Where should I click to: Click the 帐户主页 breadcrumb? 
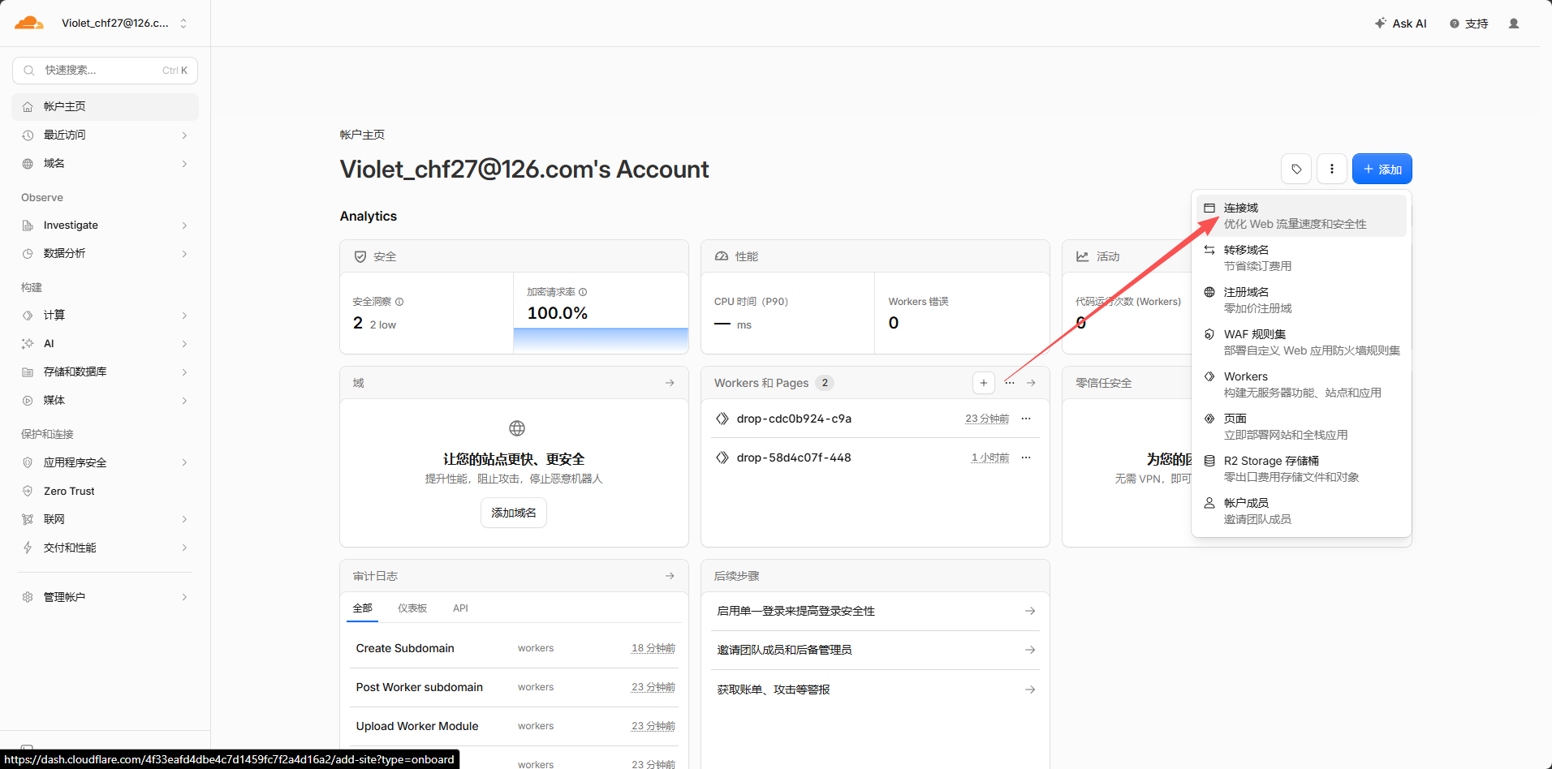(x=362, y=135)
